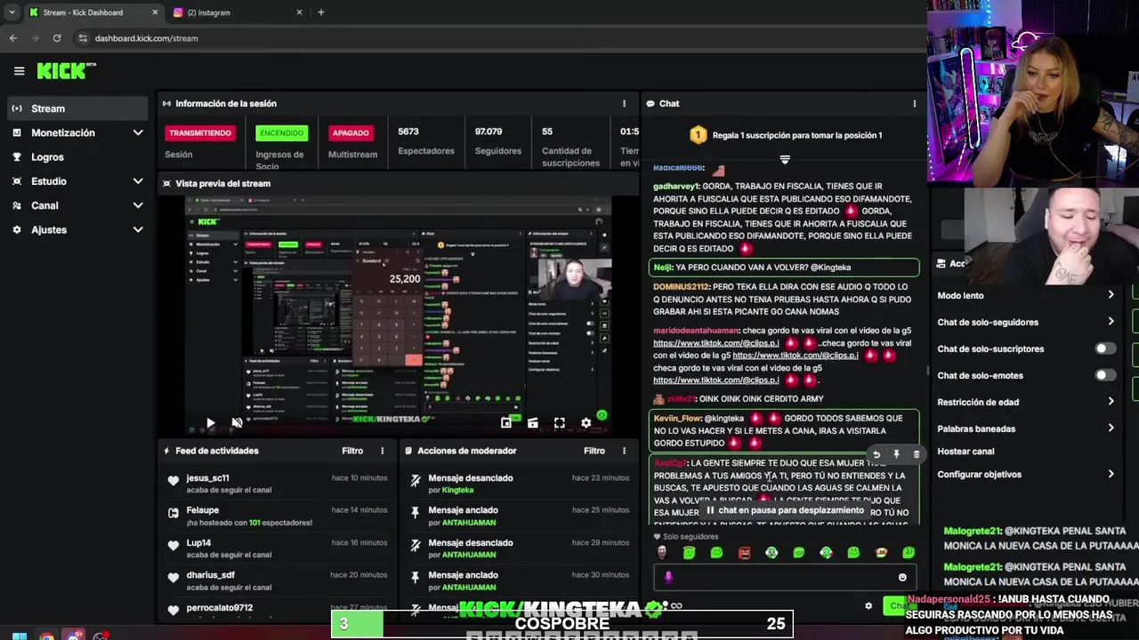The height and width of the screenshot is (640, 1139).
Task: Open stream preview settings gear
Action: click(x=586, y=423)
